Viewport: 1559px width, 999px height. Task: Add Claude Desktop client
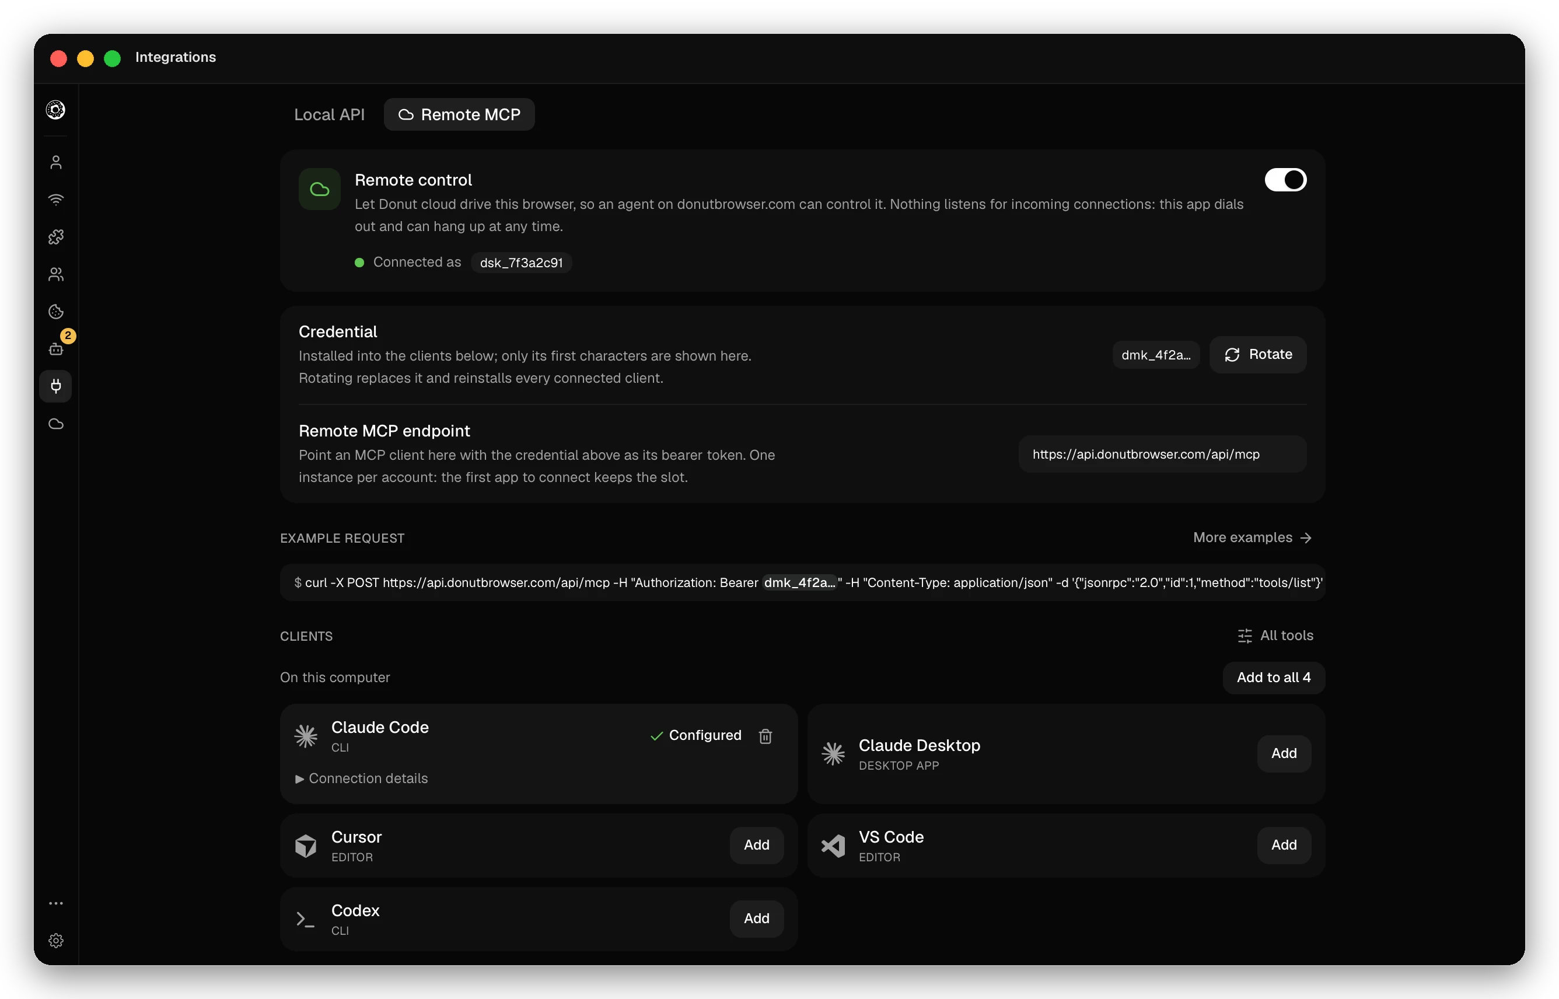(x=1284, y=753)
